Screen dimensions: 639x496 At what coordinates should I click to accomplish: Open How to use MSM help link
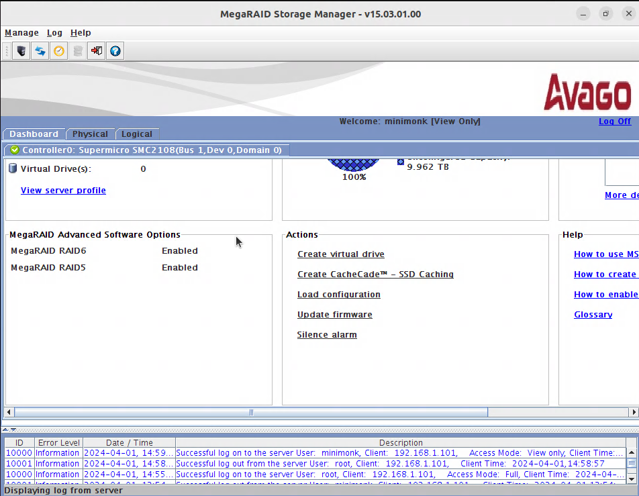[x=606, y=254]
